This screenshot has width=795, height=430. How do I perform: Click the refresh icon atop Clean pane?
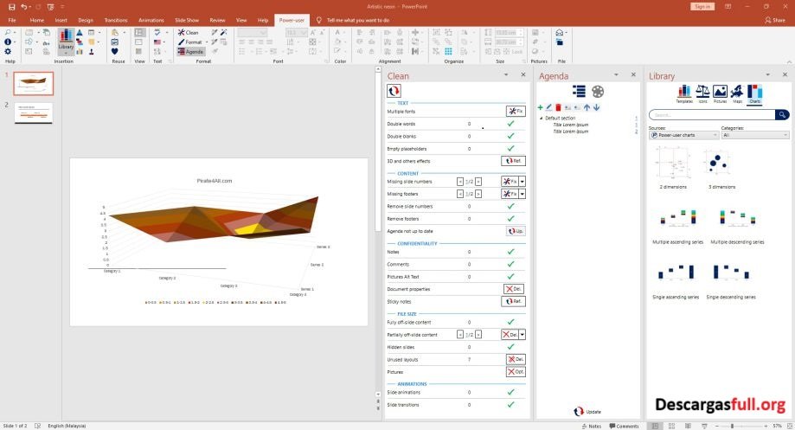click(x=394, y=91)
